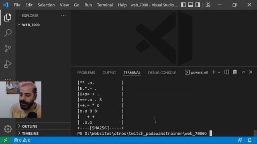Show additional views ellipsis in activity bar
The image size is (257, 144).
pos(8,79)
